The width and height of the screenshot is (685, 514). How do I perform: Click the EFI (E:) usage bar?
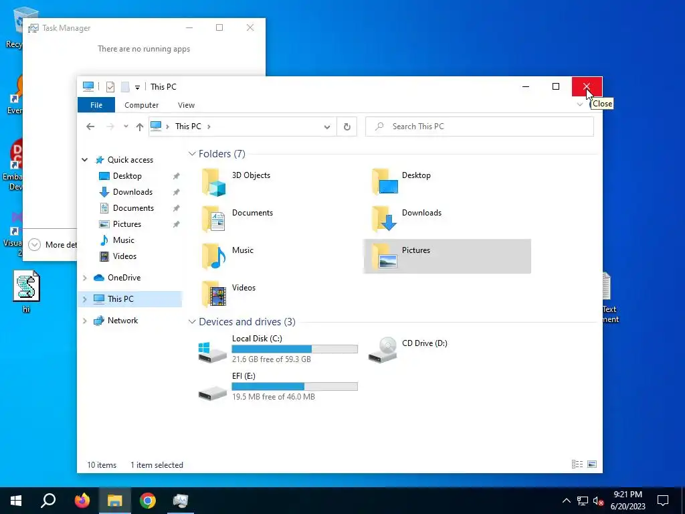294,386
